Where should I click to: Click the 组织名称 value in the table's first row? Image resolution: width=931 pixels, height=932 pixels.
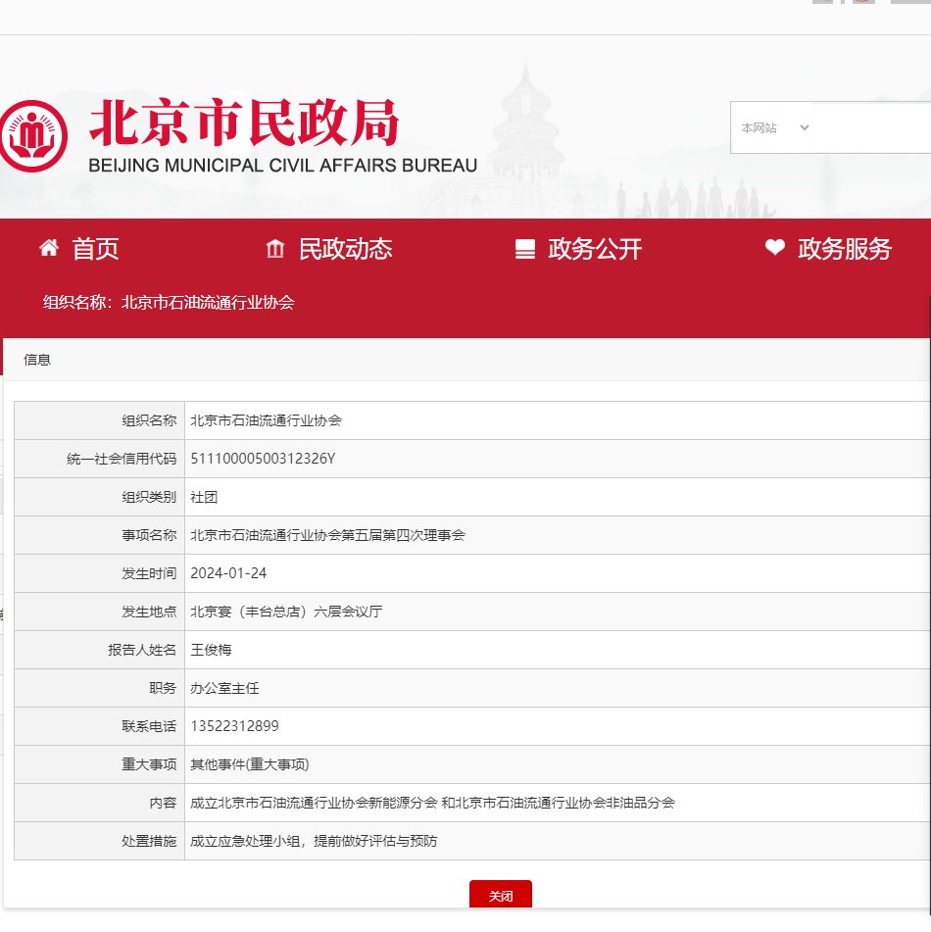tap(267, 420)
